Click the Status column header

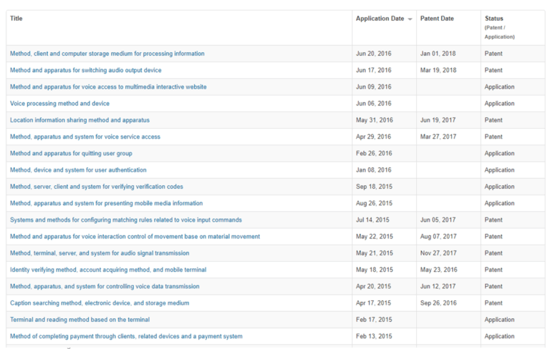click(x=494, y=19)
